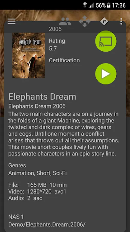Tap the Audio 2 aac line

25,198
